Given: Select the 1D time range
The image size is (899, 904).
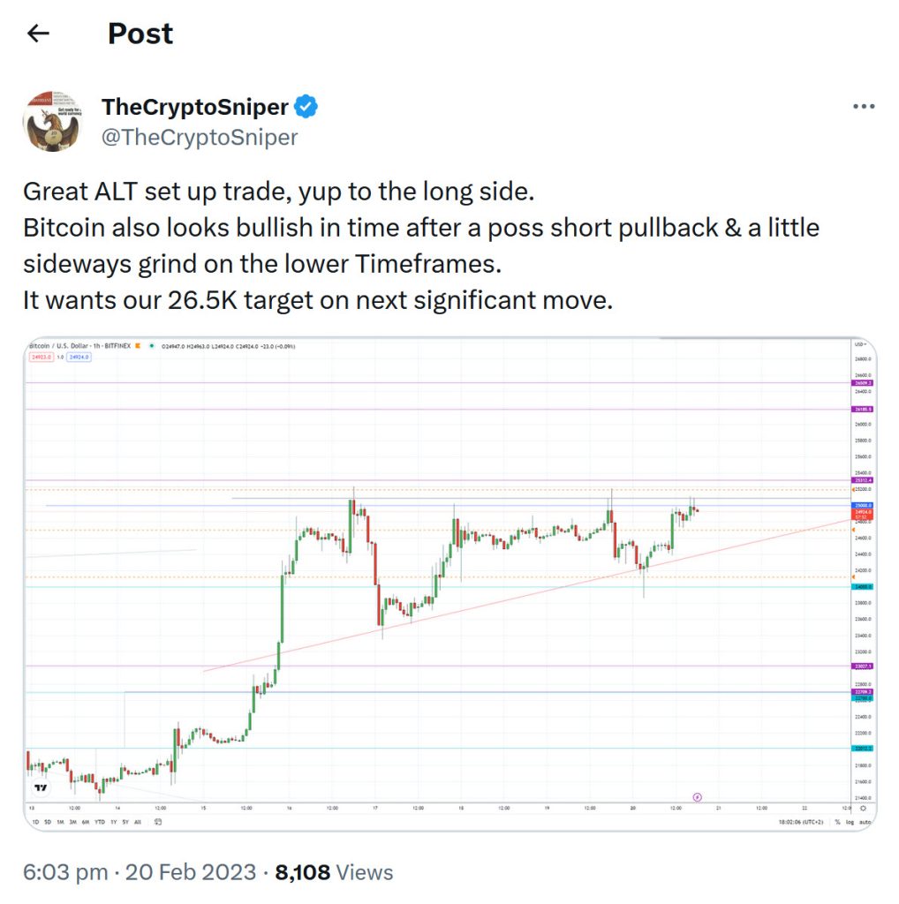Looking at the screenshot, I should (x=35, y=821).
